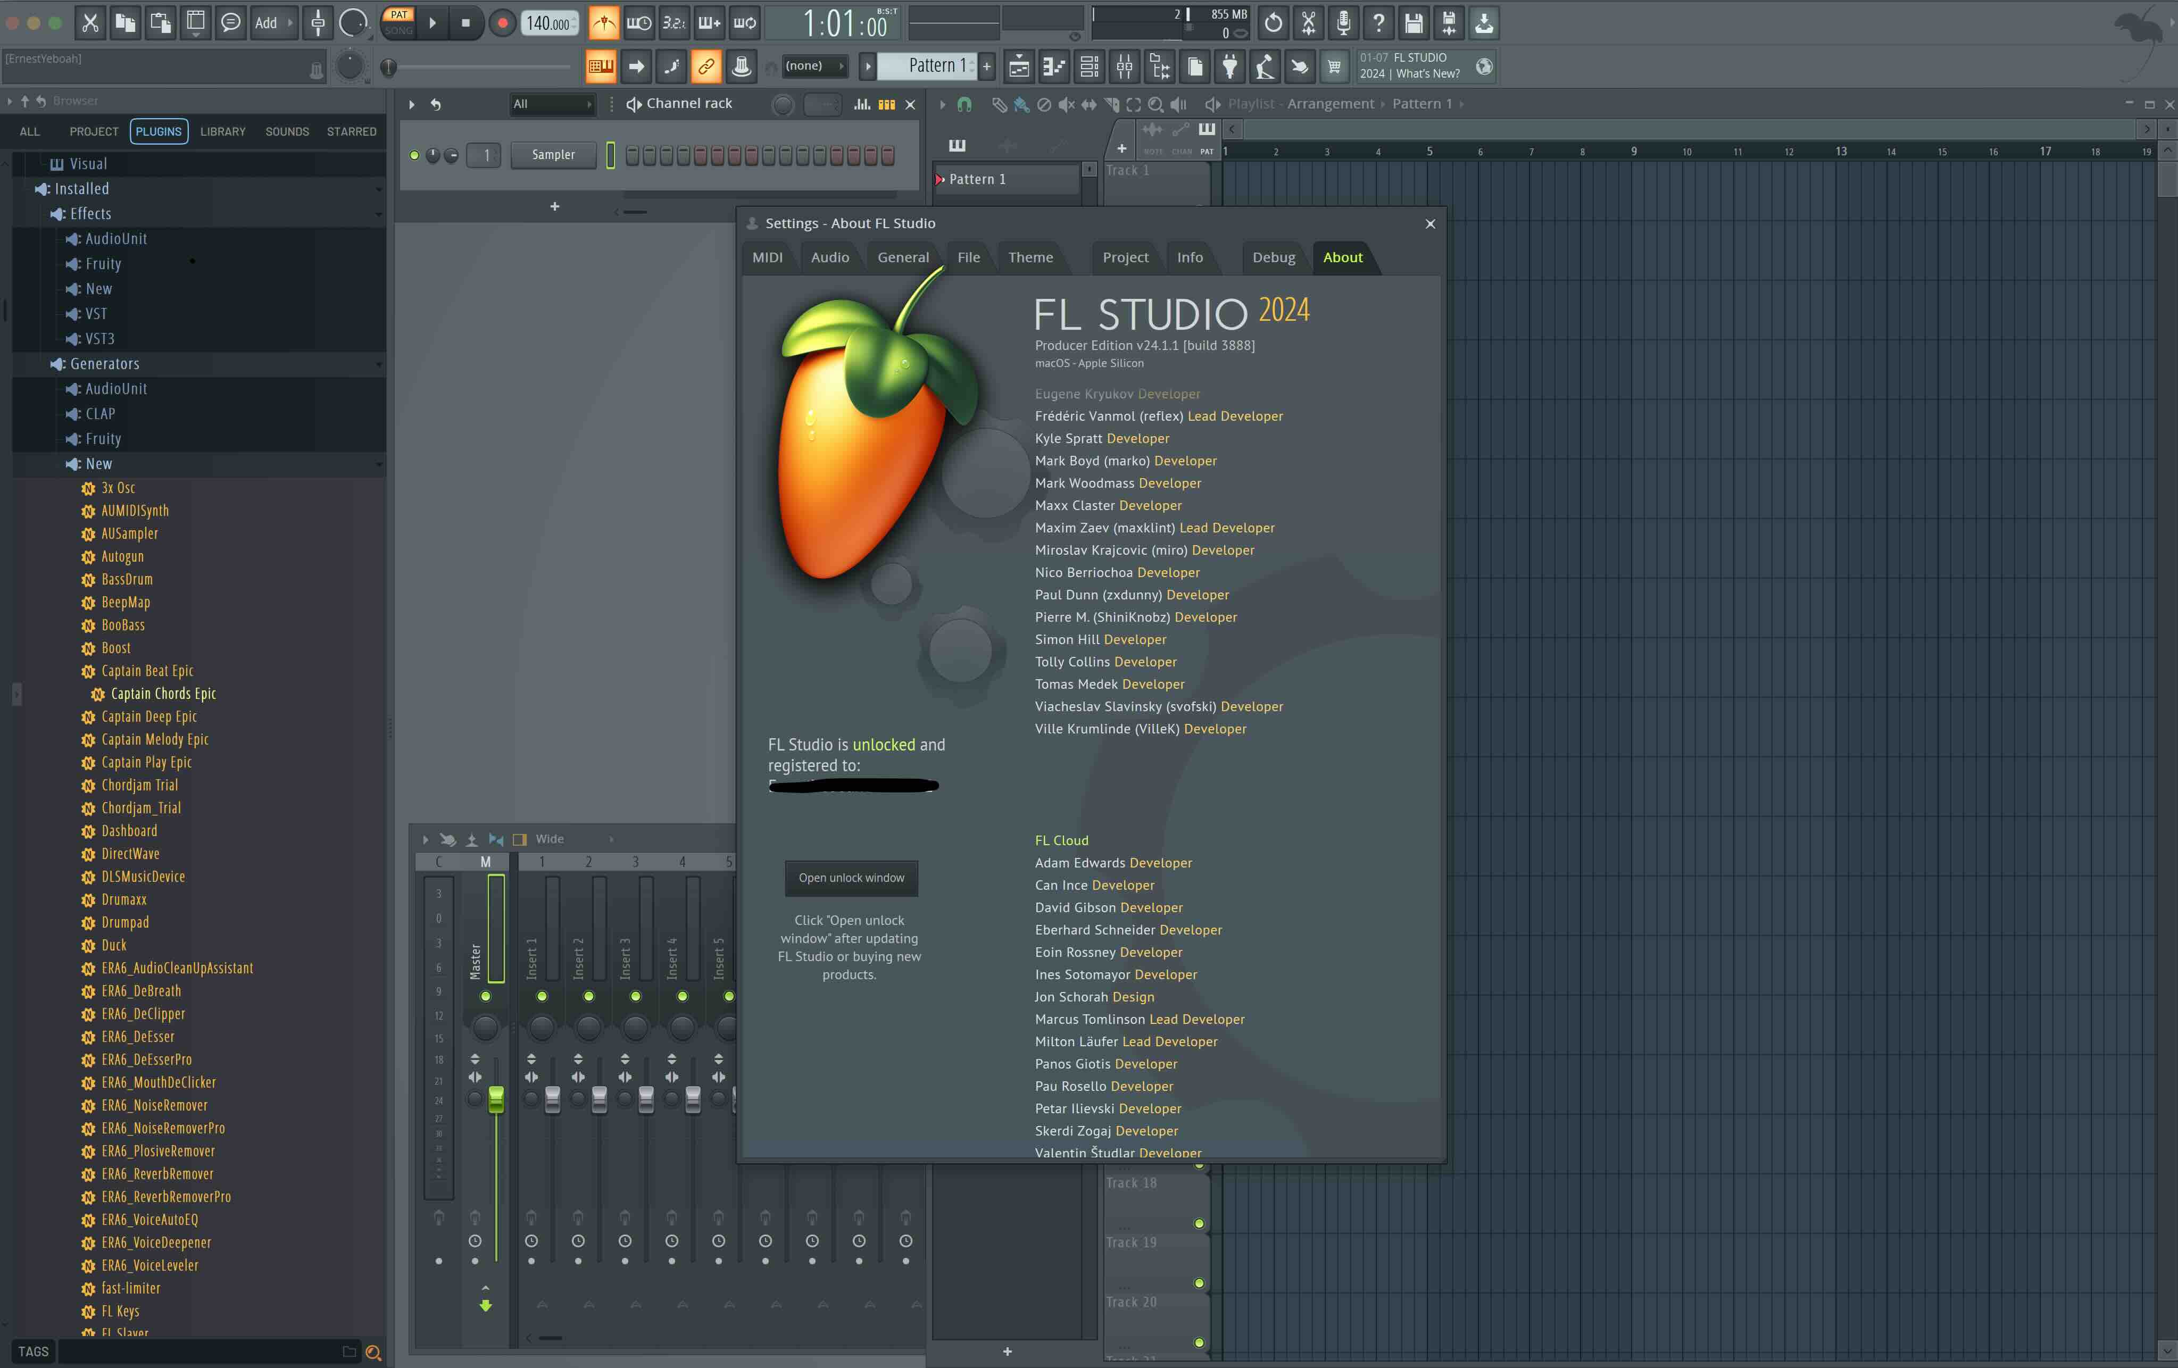This screenshot has width=2178, height=1368.
Task: Click the plus button to add channel
Action: click(x=554, y=207)
